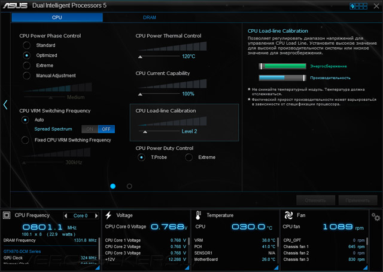Image resolution: width=383 pixels, height=272 pixels.
Task: Select T.Probe power duty control
Action: click(x=141, y=157)
